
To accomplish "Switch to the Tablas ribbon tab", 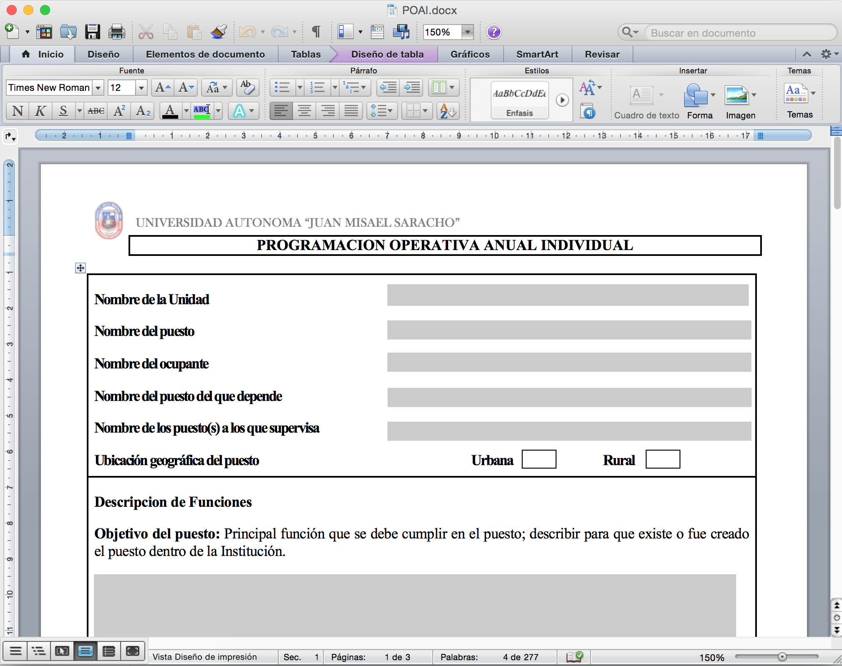I will point(305,54).
